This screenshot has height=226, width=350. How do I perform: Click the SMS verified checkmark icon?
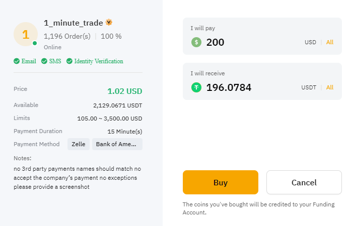(x=44, y=61)
